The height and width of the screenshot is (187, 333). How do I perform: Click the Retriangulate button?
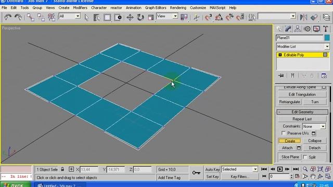tap(289, 102)
